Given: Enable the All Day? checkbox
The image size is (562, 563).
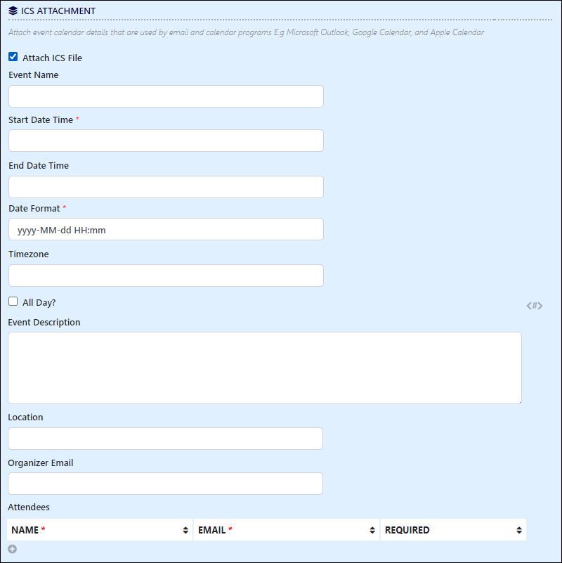Looking at the screenshot, I should (13, 302).
